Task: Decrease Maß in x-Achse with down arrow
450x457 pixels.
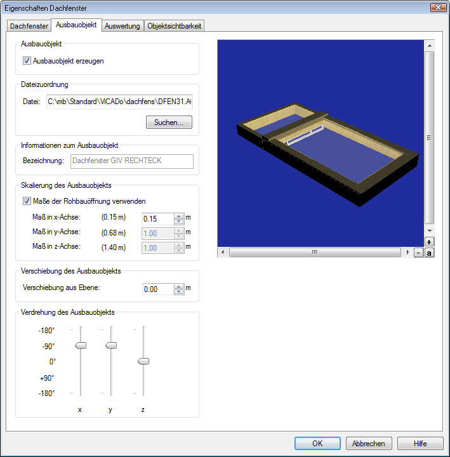Action: click(178, 222)
